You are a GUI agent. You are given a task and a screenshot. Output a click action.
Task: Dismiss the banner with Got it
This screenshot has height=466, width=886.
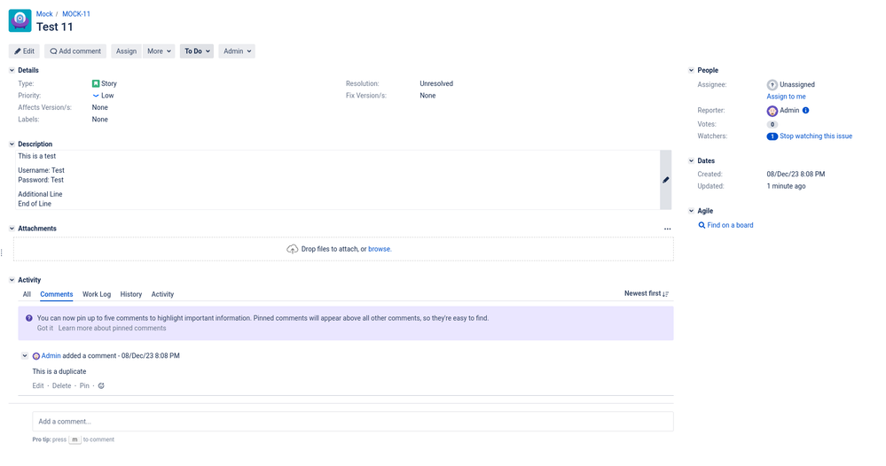coord(45,329)
